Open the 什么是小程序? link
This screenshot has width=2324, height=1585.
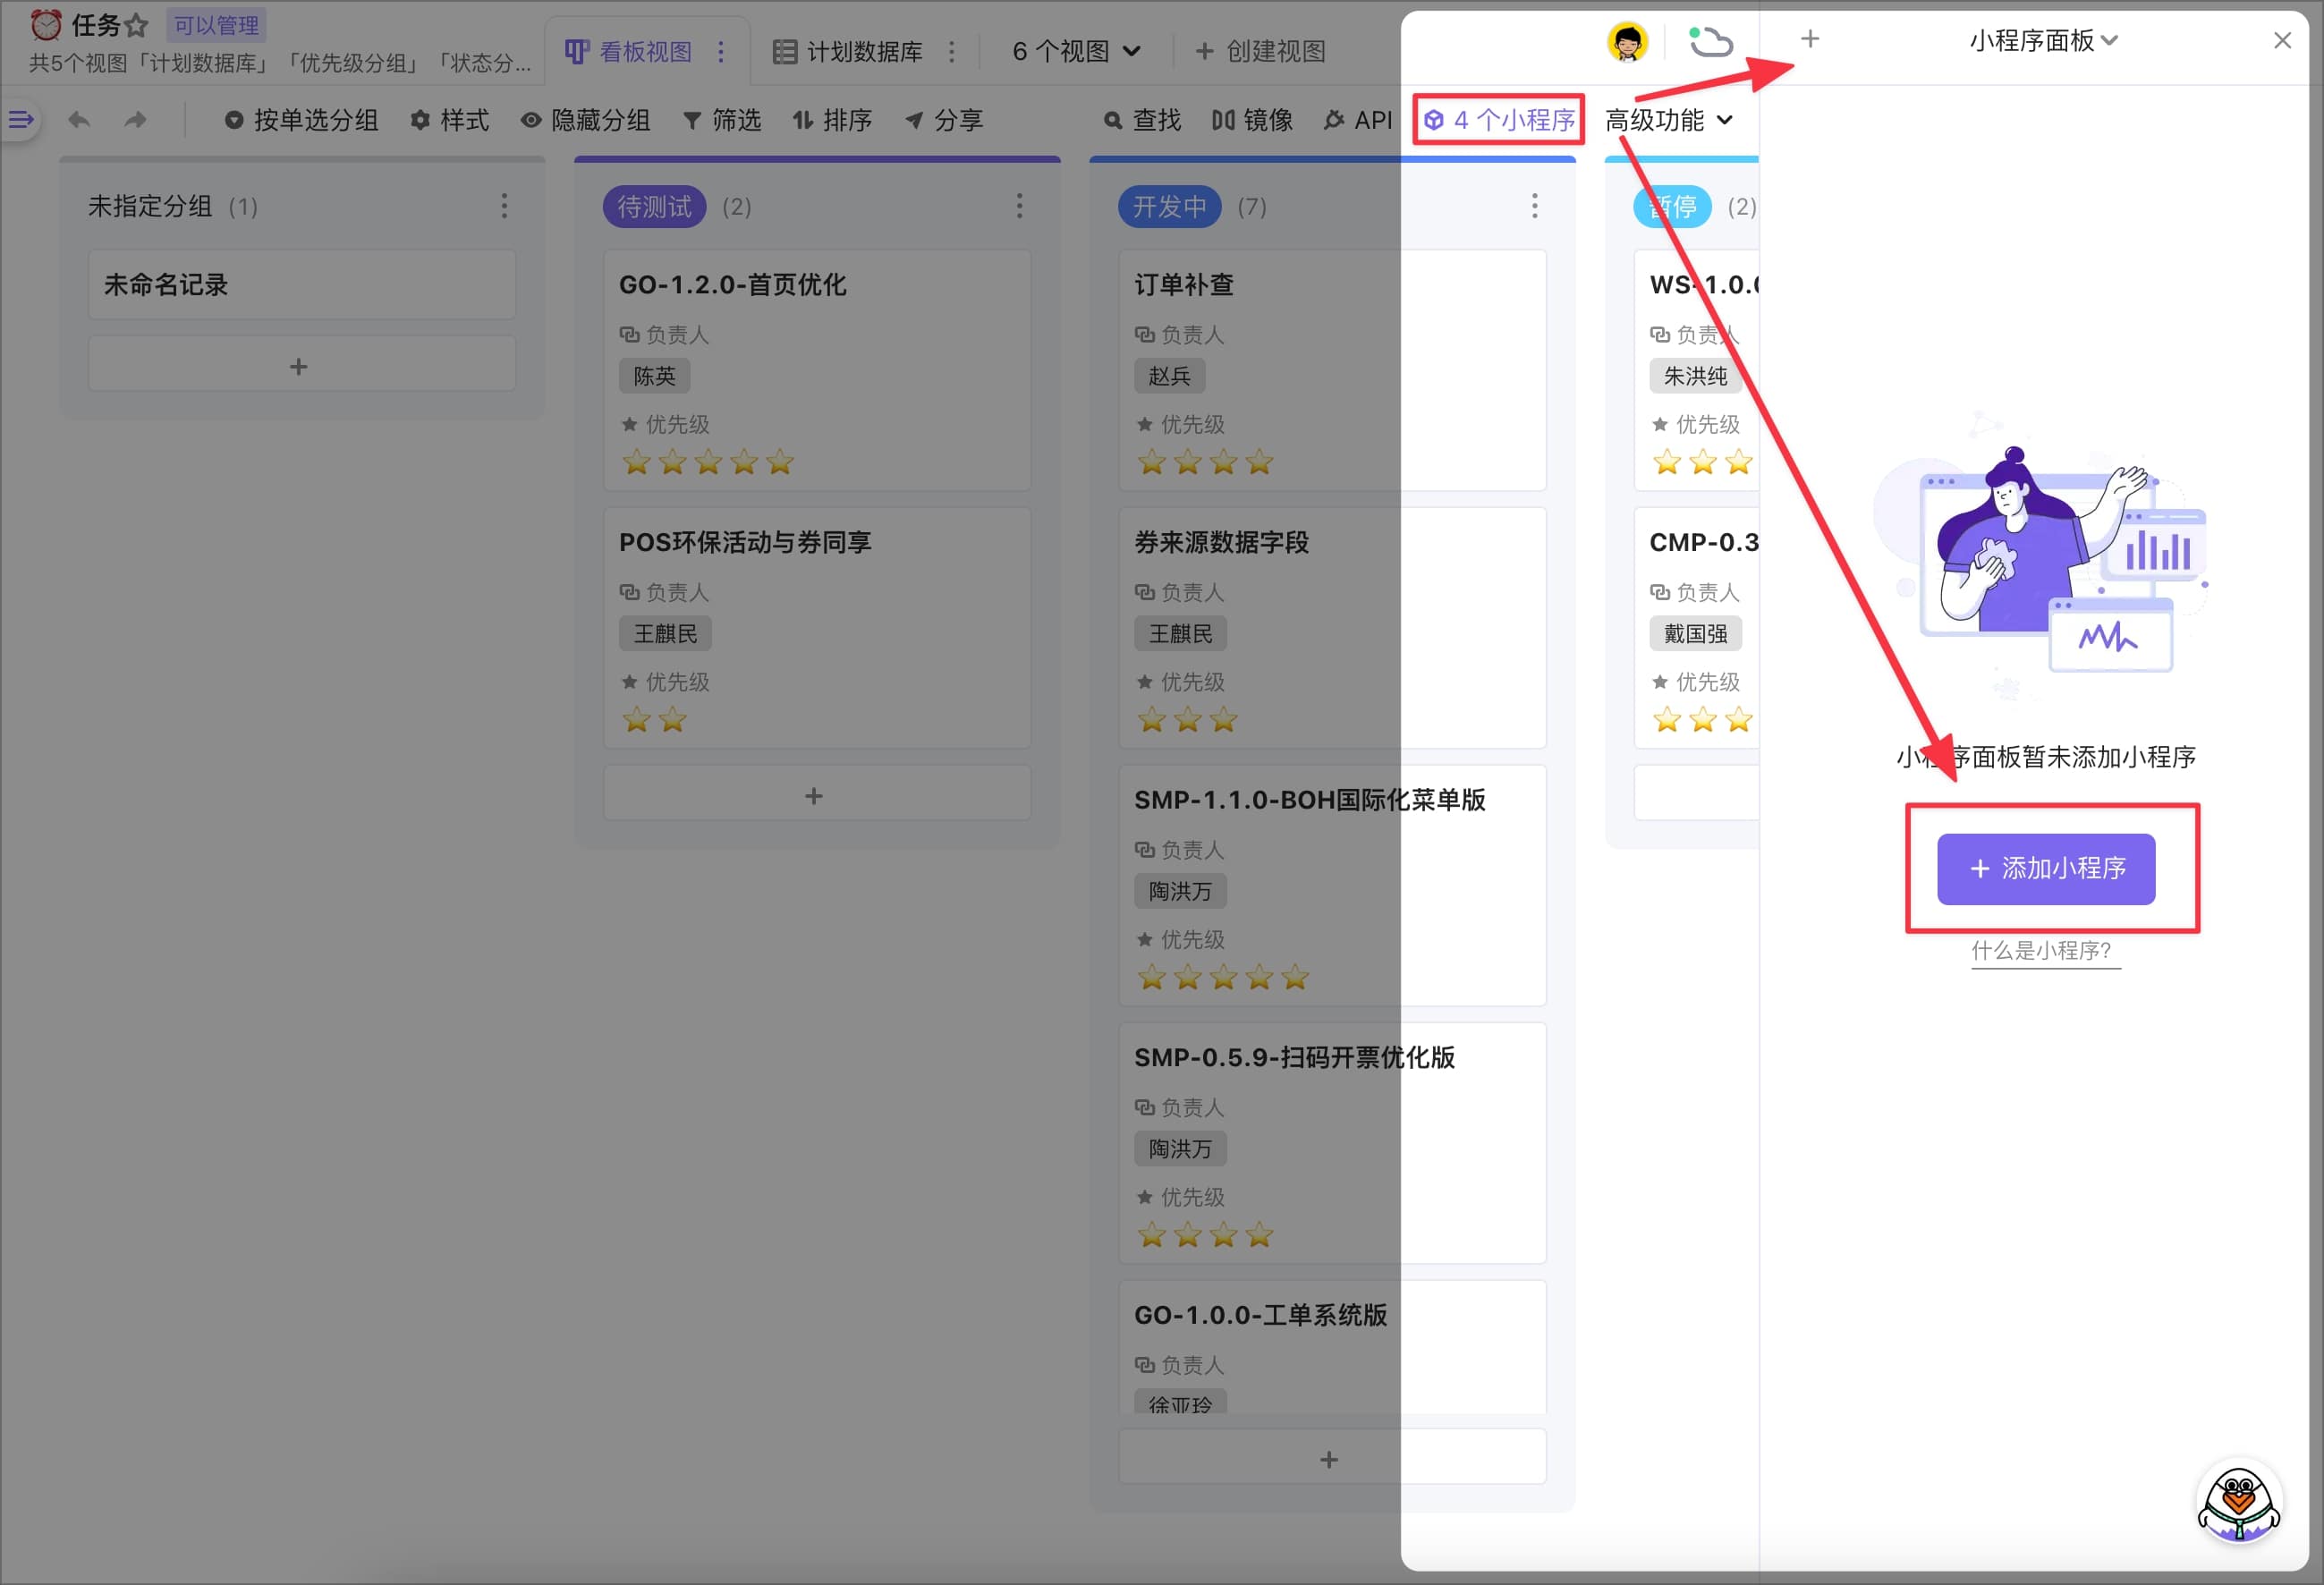(2041, 950)
